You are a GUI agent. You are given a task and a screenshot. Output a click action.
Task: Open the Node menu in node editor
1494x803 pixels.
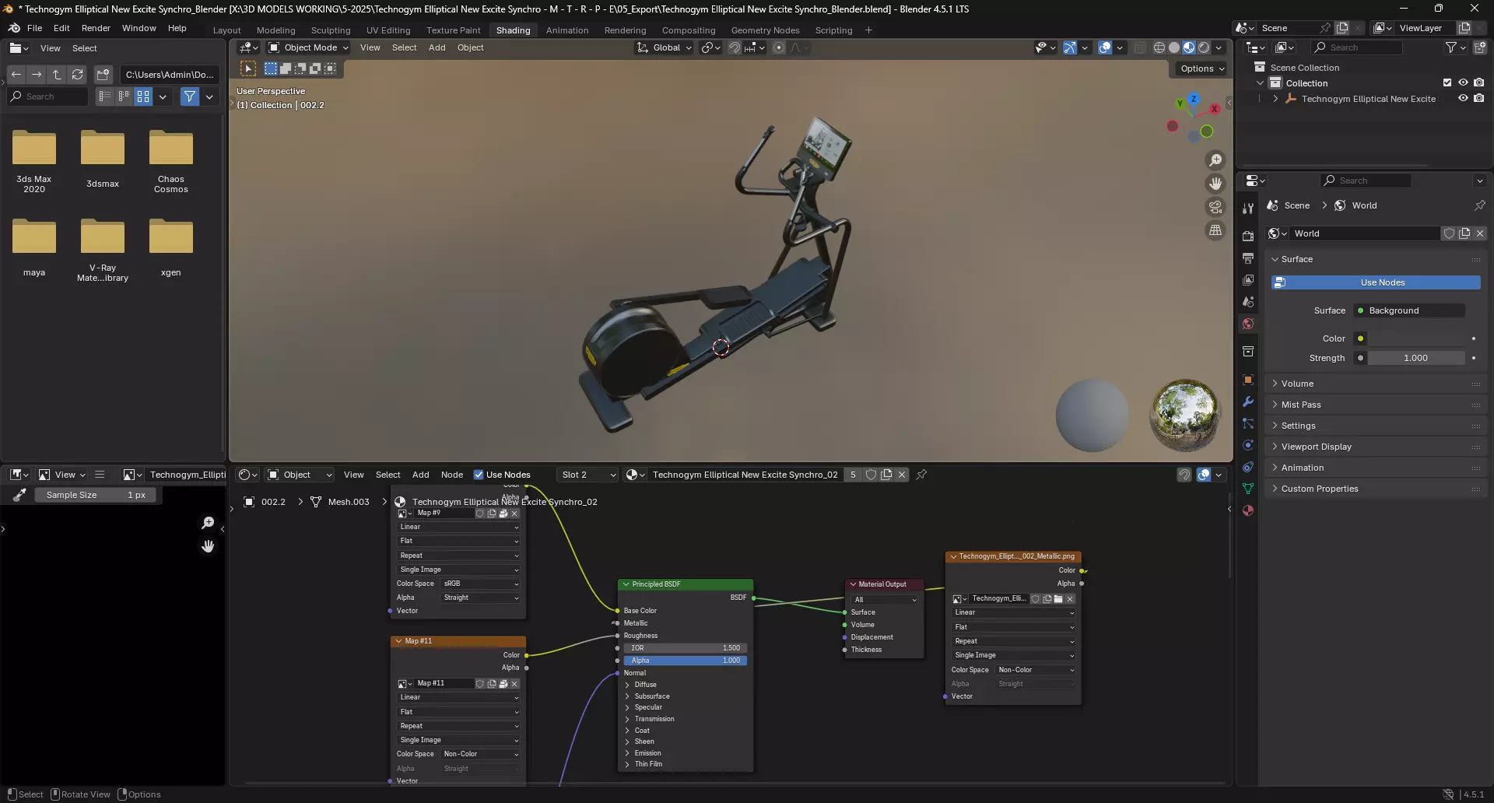(x=452, y=475)
